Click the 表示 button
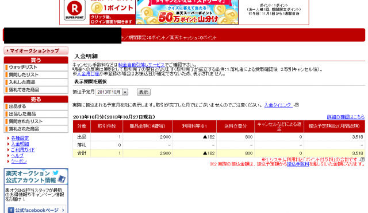The width and height of the screenshot is (368, 213). 144,92
